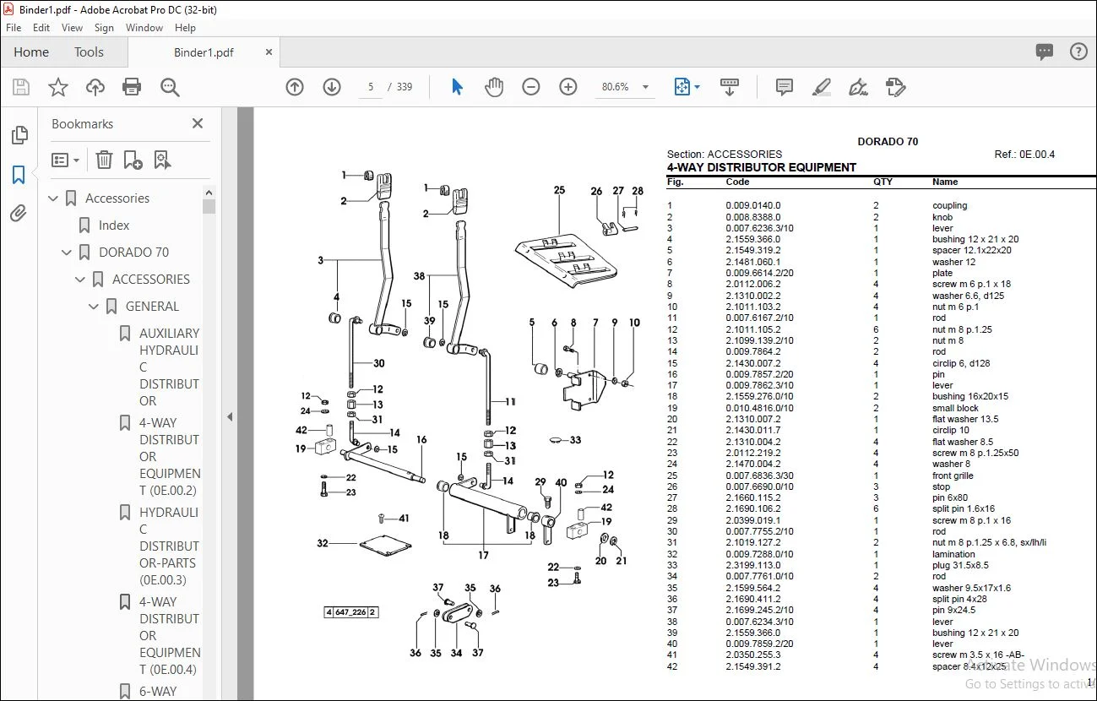The width and height of the screenshot is (1097, 701).
Task: Open the Edit menu
Action: [41, 28]
